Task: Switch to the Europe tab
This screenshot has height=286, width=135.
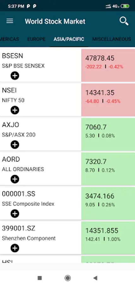Action: pos(36,39)
